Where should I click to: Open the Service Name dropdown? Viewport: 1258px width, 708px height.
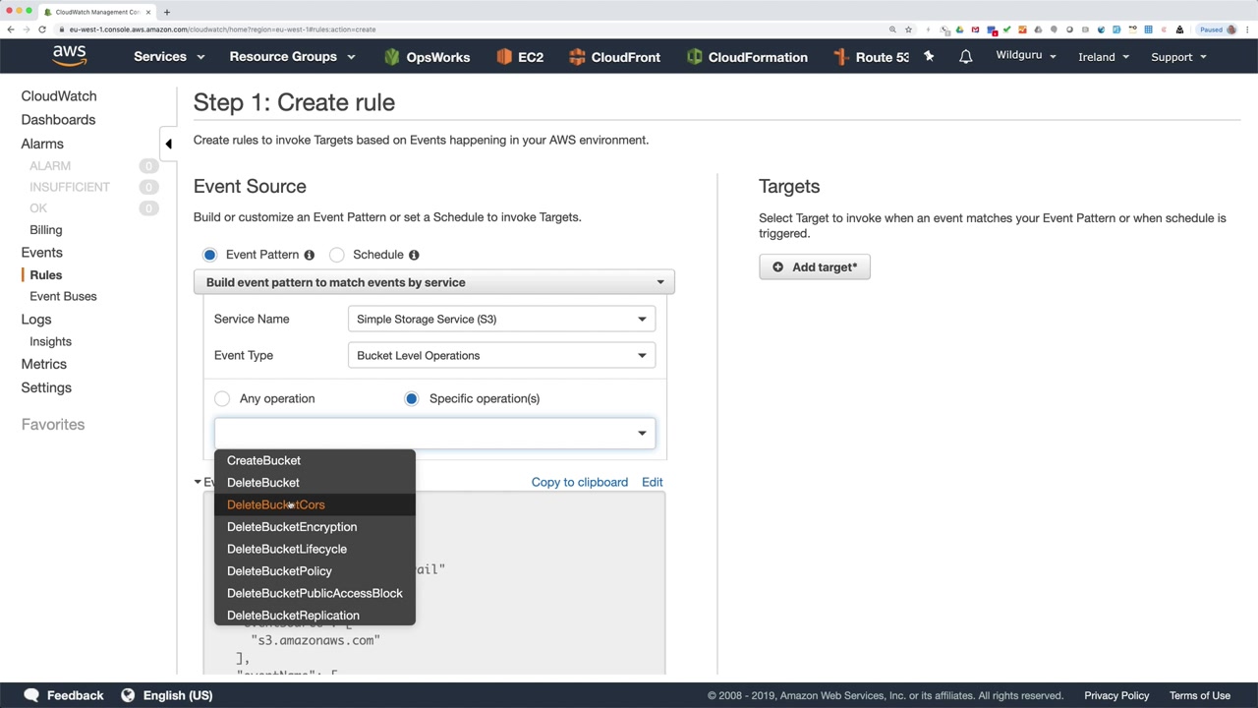(x=501, y=319)
